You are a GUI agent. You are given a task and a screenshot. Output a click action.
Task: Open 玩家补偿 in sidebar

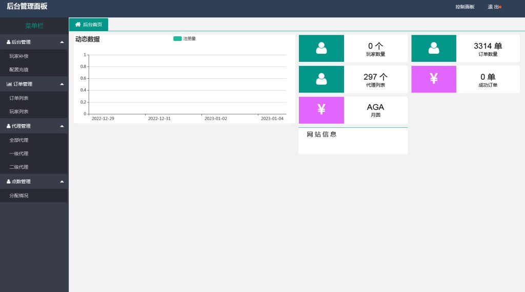19,56
